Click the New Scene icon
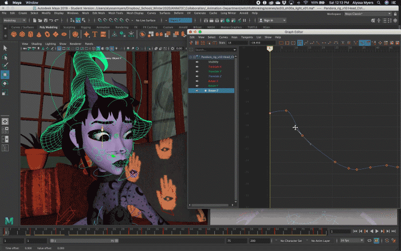The height and width of the screenshot is (251, 401). (x=34, y=20)
